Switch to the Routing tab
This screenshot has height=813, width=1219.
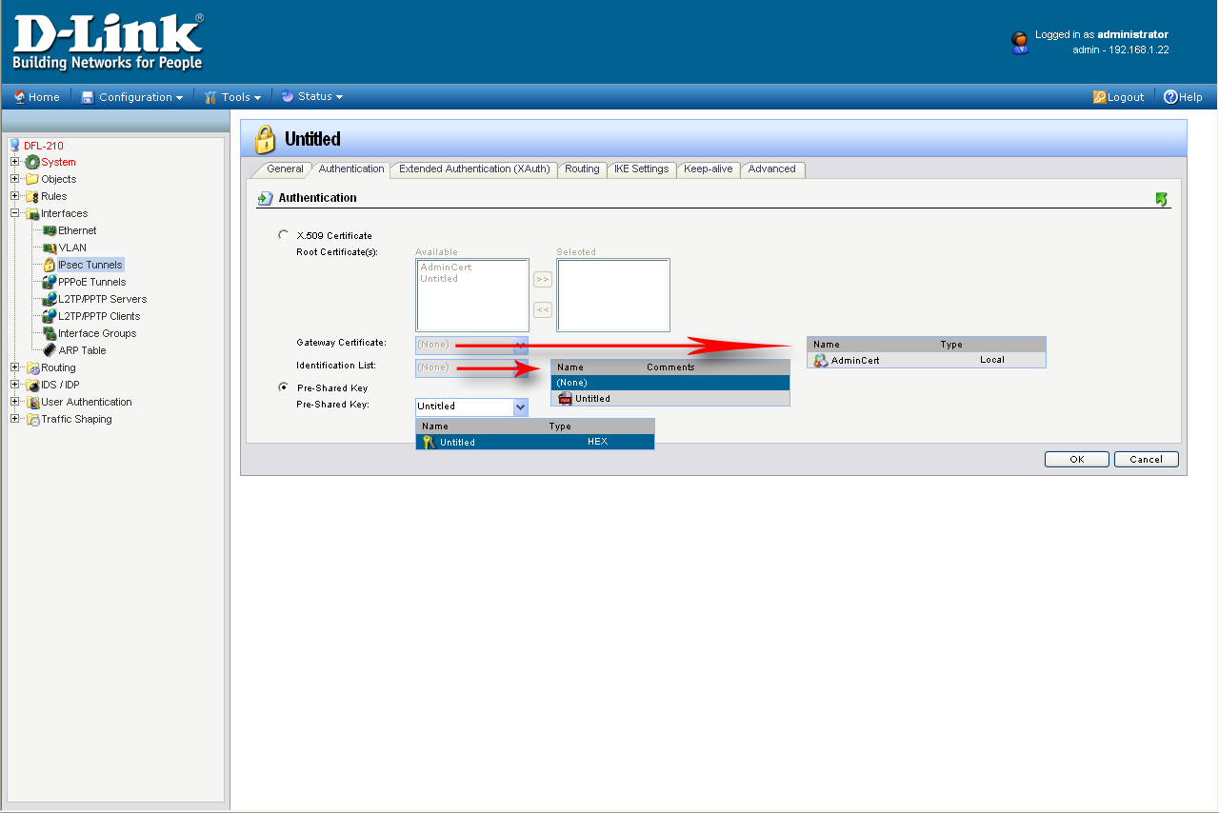(x=582, y=169)
